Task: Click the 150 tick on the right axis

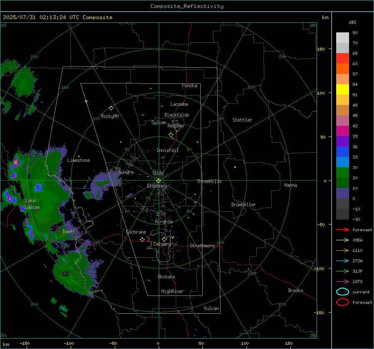Action: tap(321, 49)
